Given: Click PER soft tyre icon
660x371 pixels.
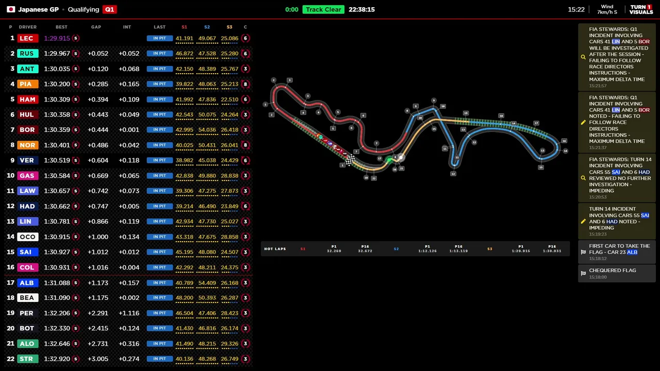Looking at the screenshot, I should pyautogui.click(x=76, y=313).
